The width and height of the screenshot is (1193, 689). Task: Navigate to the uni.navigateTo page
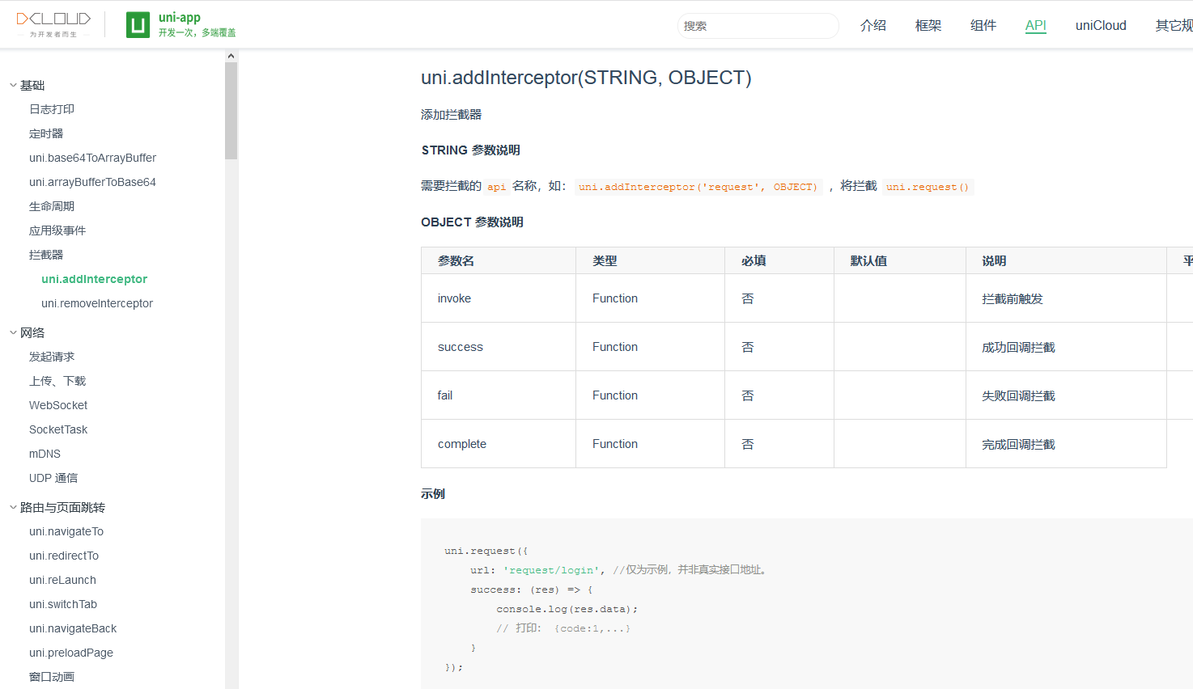pos(66,531)
